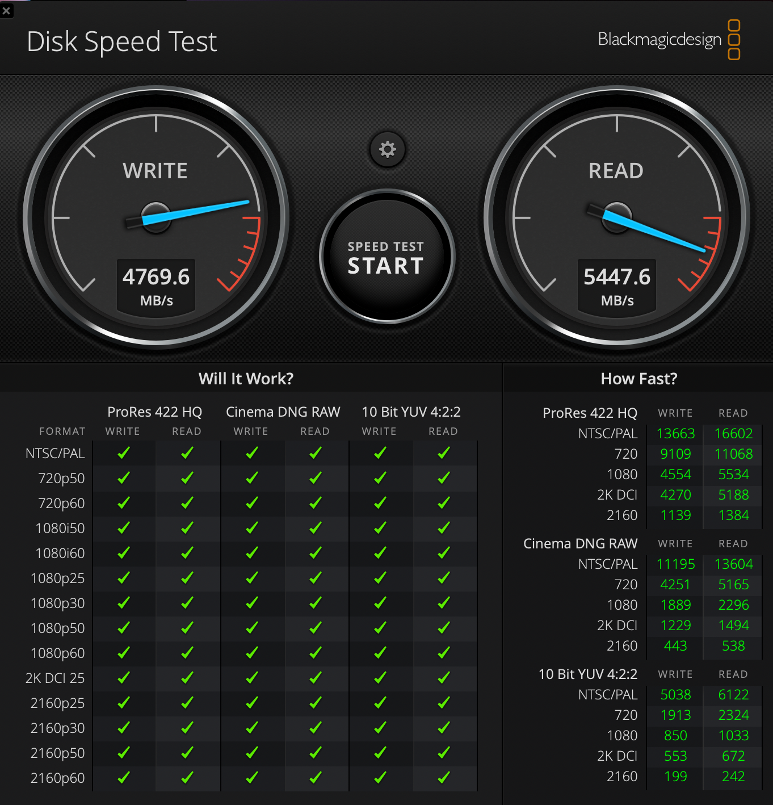Click Cinema DNG 2160 write value 443
Viewport: 773px width, 805px height.
coord(675,646)
